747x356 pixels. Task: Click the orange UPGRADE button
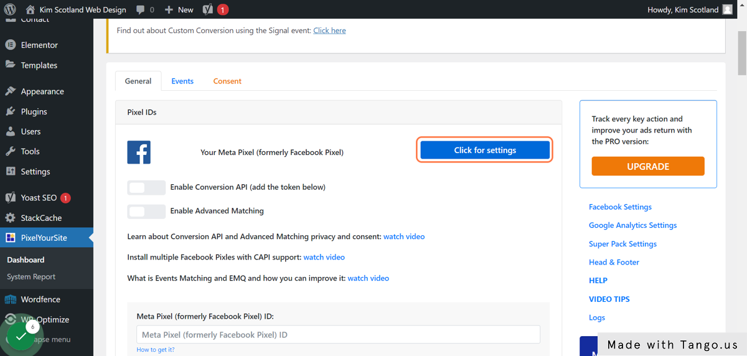tap(648, 166)
